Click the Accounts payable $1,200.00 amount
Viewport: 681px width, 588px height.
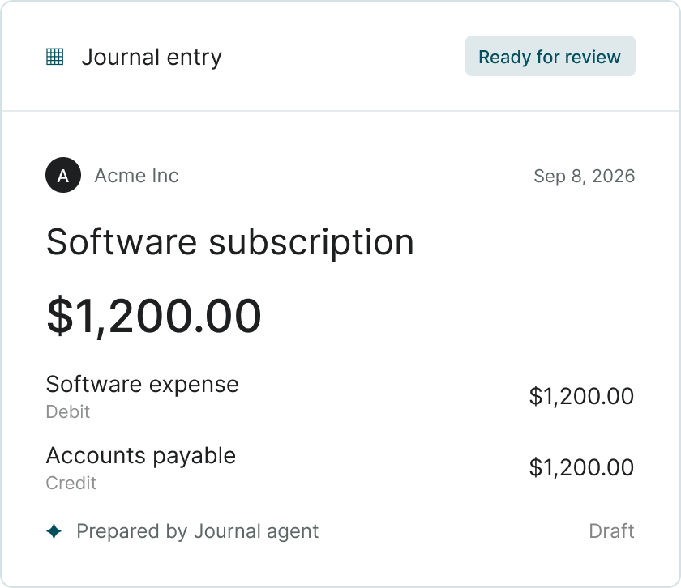[581, 467]
